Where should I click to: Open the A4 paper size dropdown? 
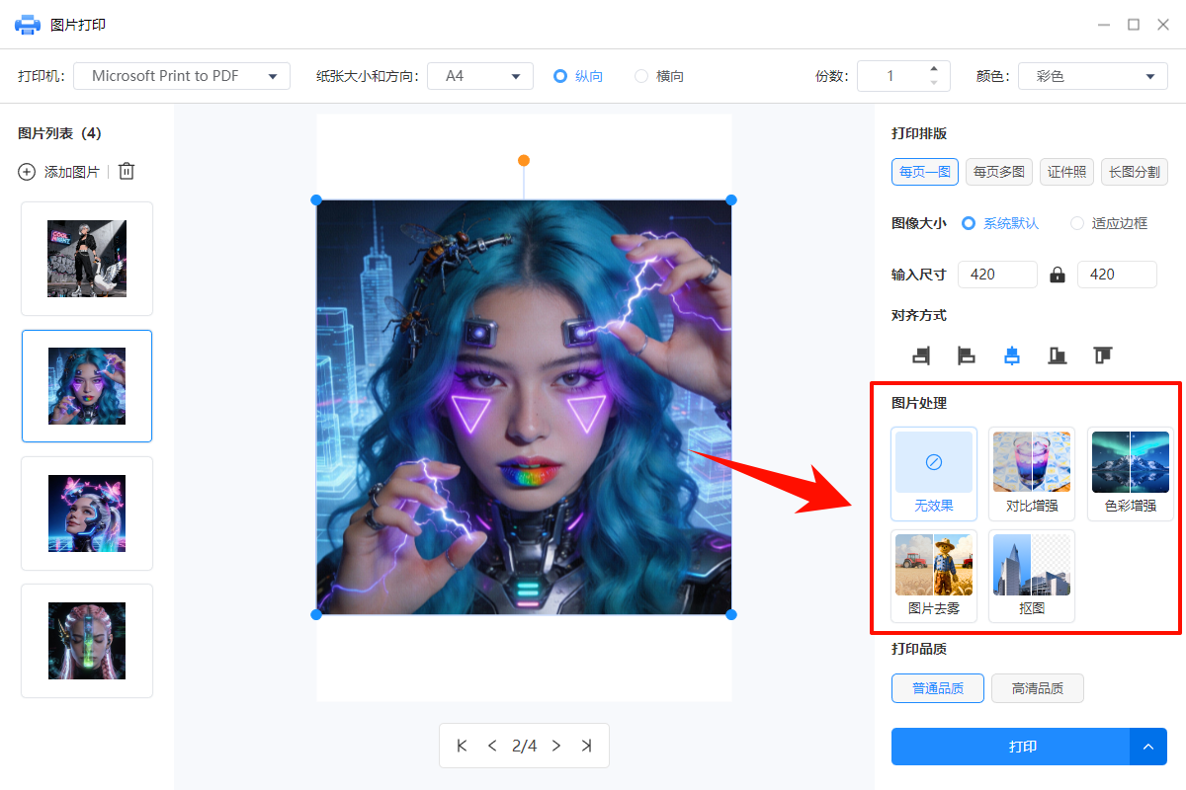480,75
